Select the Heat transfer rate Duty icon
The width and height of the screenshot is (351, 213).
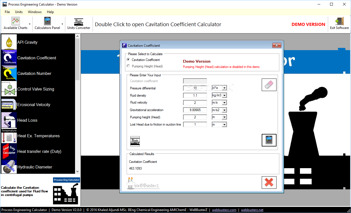pyautogui.click(x=9, y=151)
